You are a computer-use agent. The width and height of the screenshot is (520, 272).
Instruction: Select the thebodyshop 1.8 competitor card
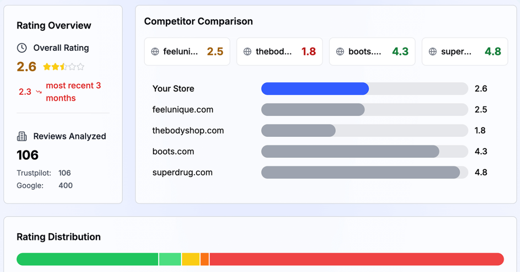pyautogui.click(x=279, y=52)
